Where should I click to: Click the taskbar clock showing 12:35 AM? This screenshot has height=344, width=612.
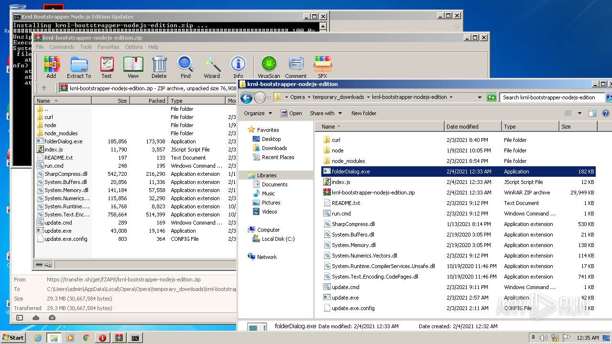click(588, 338)
